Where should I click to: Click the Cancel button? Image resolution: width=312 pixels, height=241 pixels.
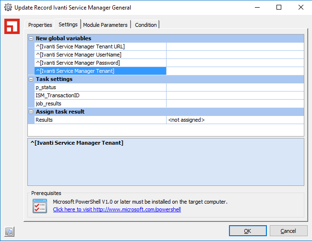(288, 231)
